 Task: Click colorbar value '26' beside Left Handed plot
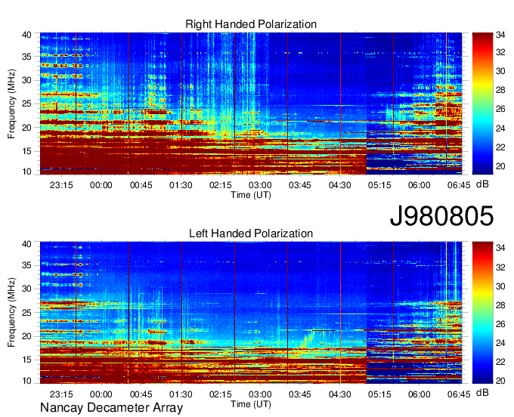[x=500, y=323]
